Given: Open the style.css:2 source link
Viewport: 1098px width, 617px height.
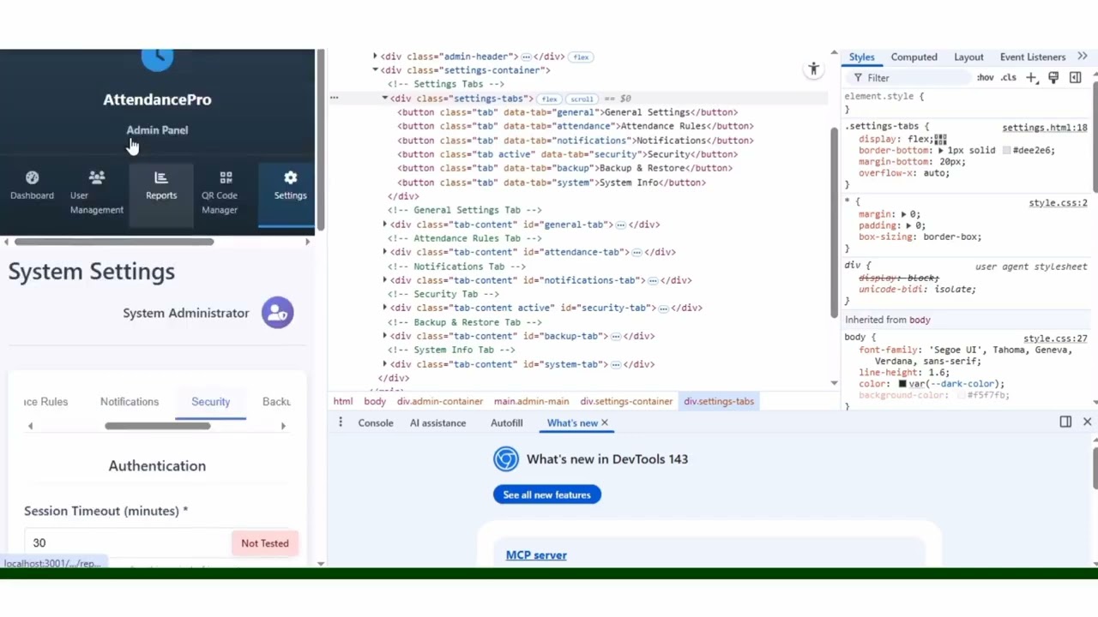Looking at the screenshot, I should click(1058, 203).
